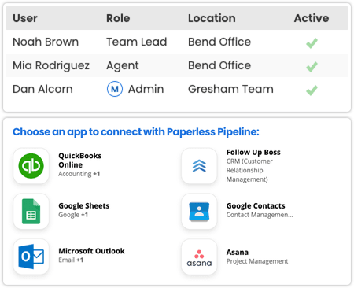
Task: Open the Asana title link
Action: tap(238, 252)
